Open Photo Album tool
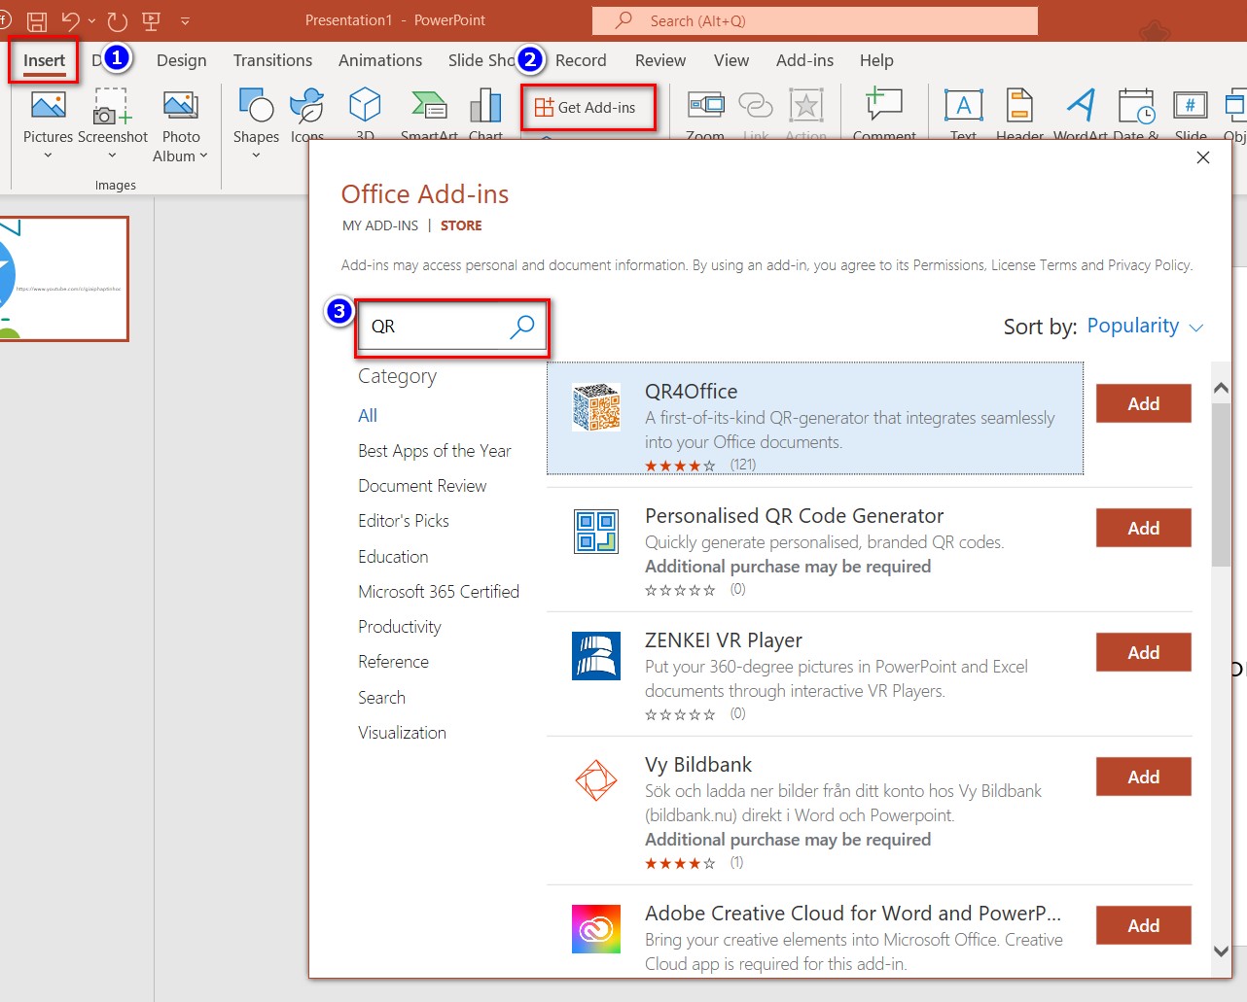Image resolution: width=1247 pixels, height=1002 pixels. pyautogui.click(x=181, y=106)
